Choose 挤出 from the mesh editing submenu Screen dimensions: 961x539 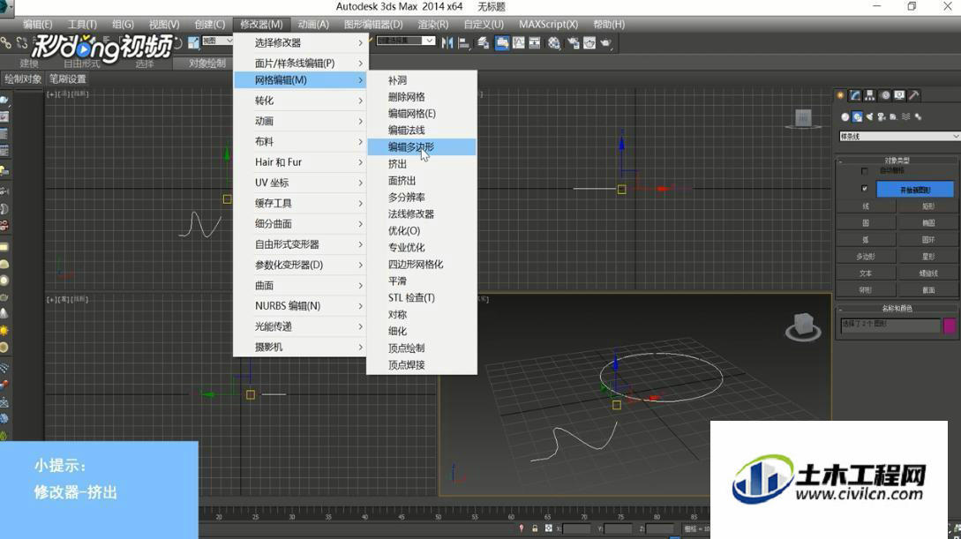[x=422, y=164]
